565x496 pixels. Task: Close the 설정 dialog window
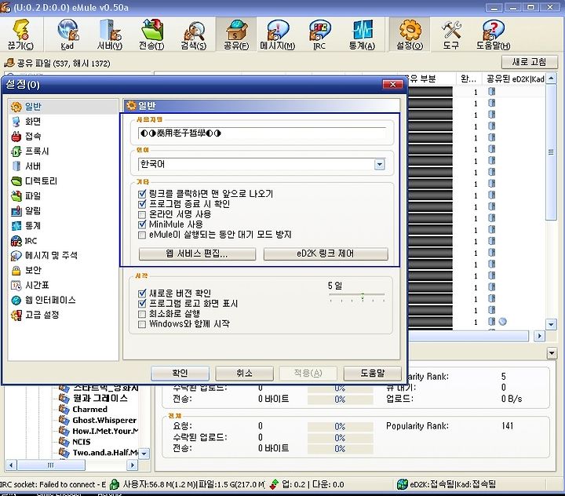pos(393,84)
